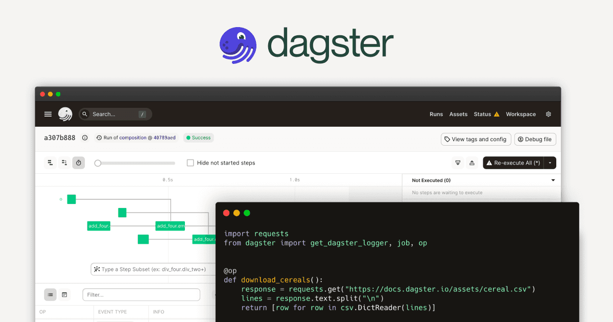The width and height of the screenshot is (613, 322).
Task: Click the Dagster octopus logo in navbar
Action: 65,114
